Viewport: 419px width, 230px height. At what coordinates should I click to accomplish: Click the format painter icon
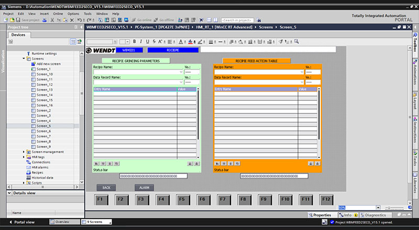(x=280, y=41)
